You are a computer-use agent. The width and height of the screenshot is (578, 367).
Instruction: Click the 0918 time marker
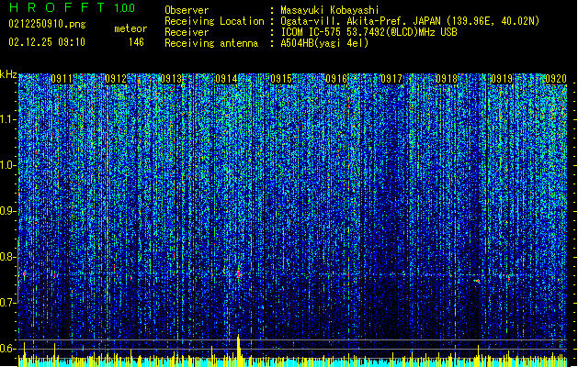[x=447, y=79]
